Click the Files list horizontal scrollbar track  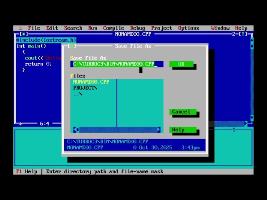pos(118,130)
